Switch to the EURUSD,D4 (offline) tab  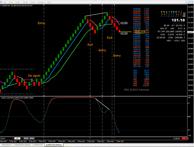(x=22, y=145)
